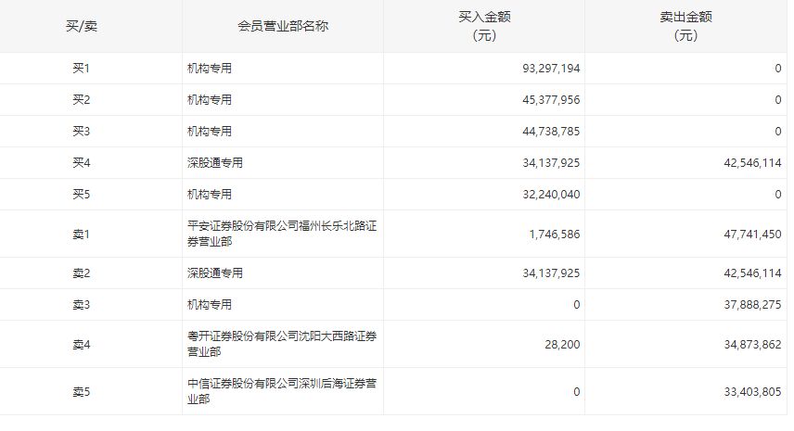Select the 买5 row label
This screenshot has height=431, width=794.
[x=82, y=195]
